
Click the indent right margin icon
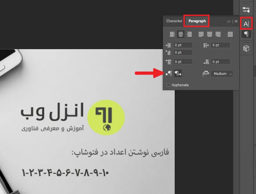pos(206,45)
